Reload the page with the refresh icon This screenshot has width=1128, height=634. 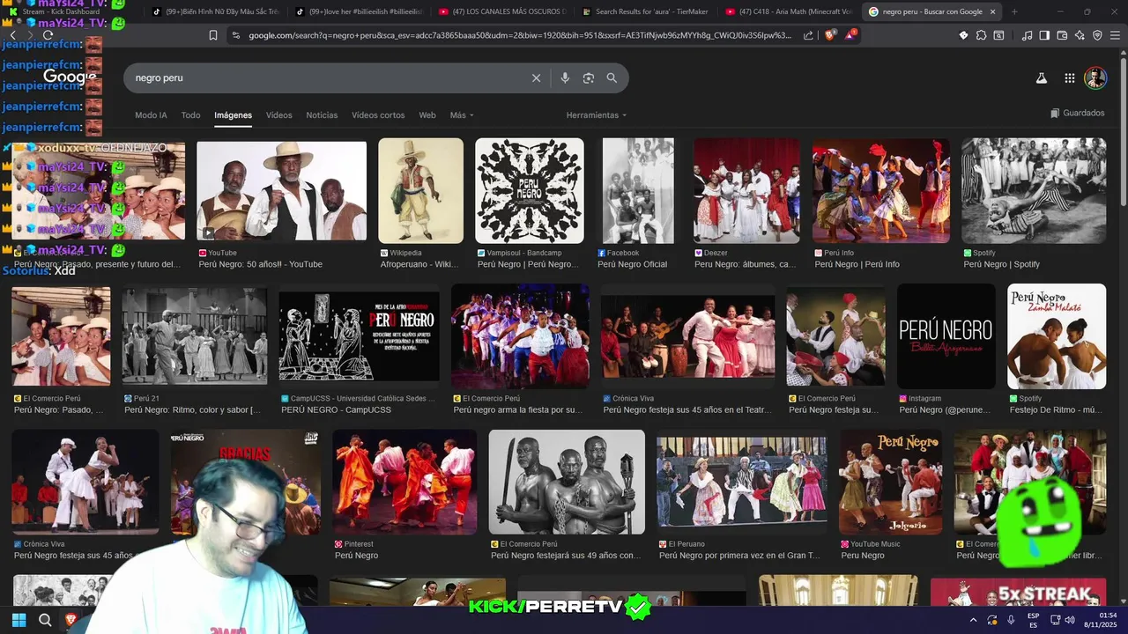(x=48, y=35)
